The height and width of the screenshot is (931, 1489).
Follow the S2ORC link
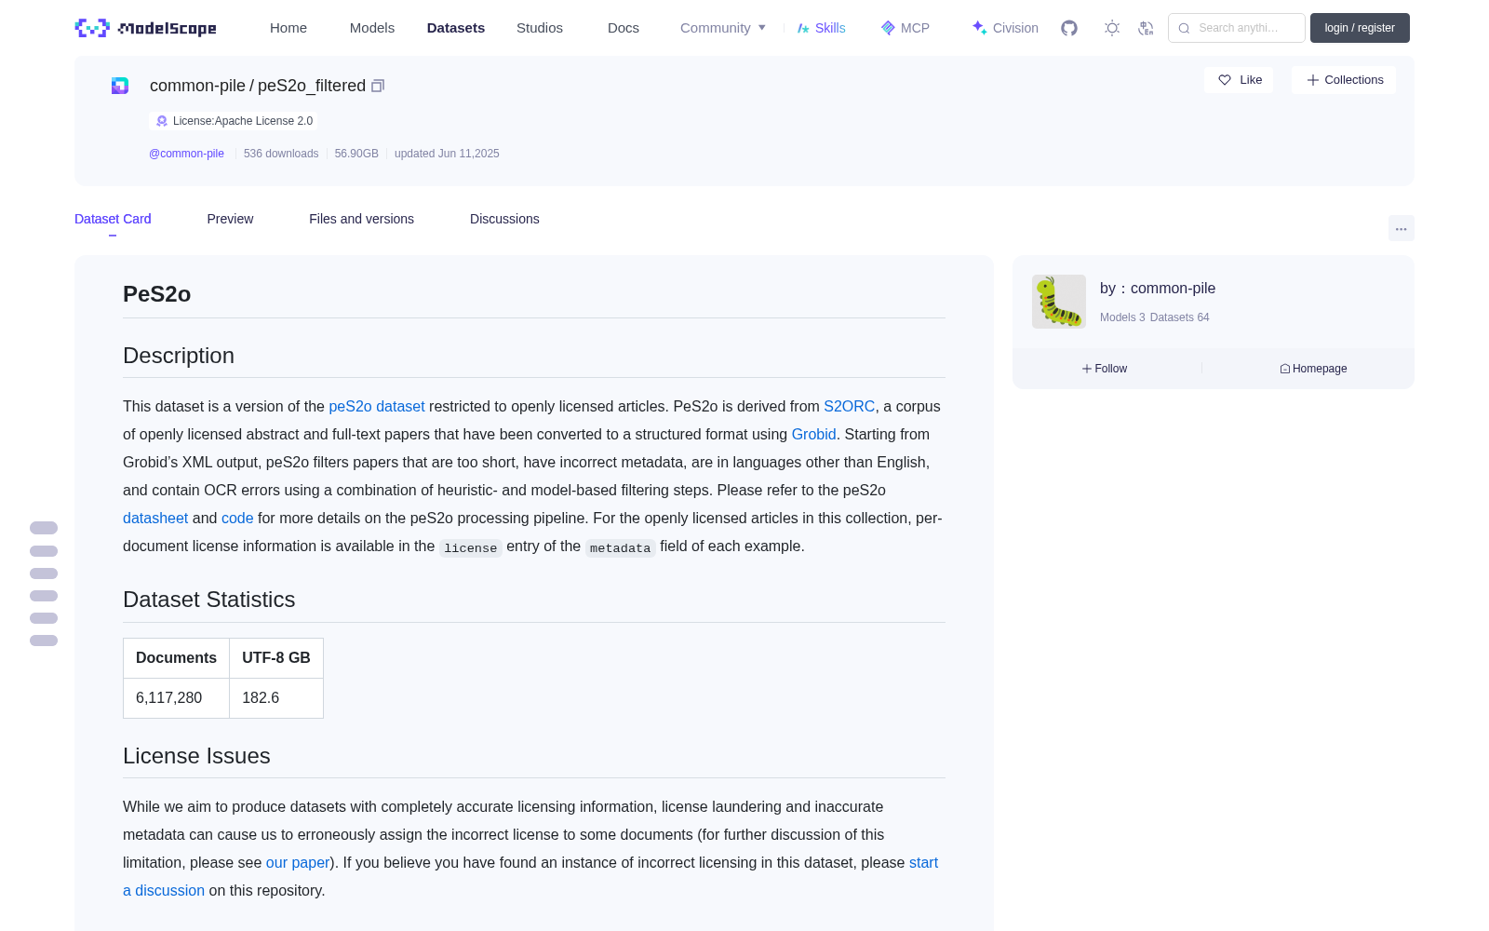click(849, 407)
